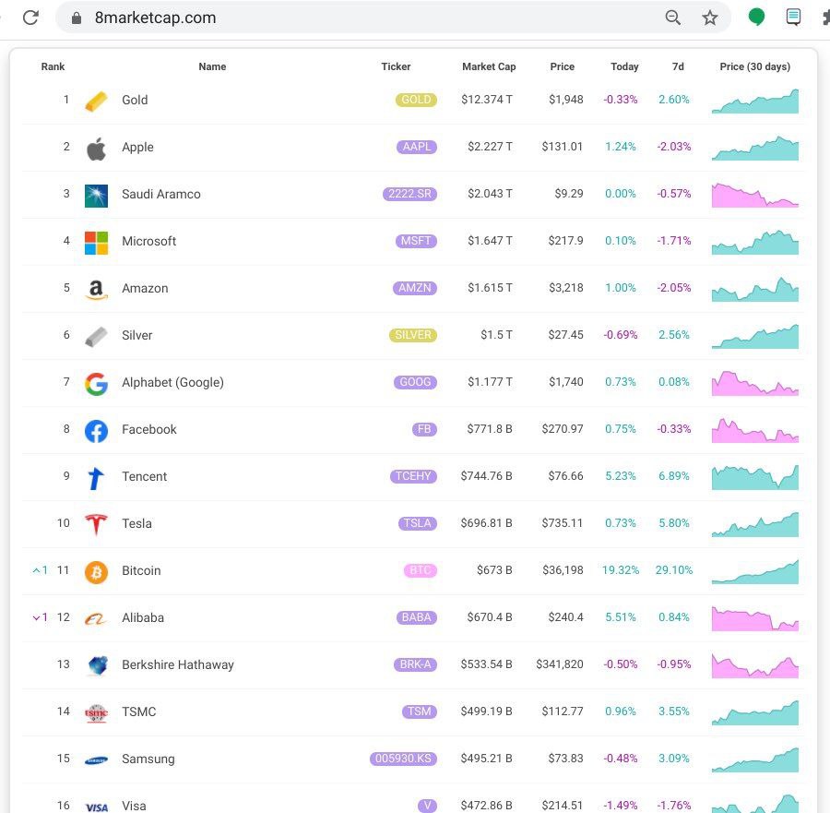Click the Berkshire Hathaway logo
The height and width of the screenshot is (813, 830).
pyautogui.click(x=98, y=665)
